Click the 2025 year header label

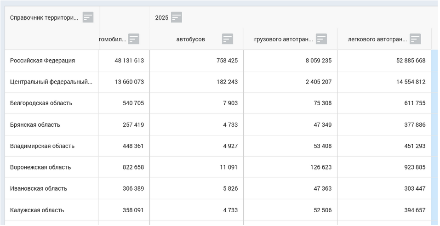coord(162,17)
